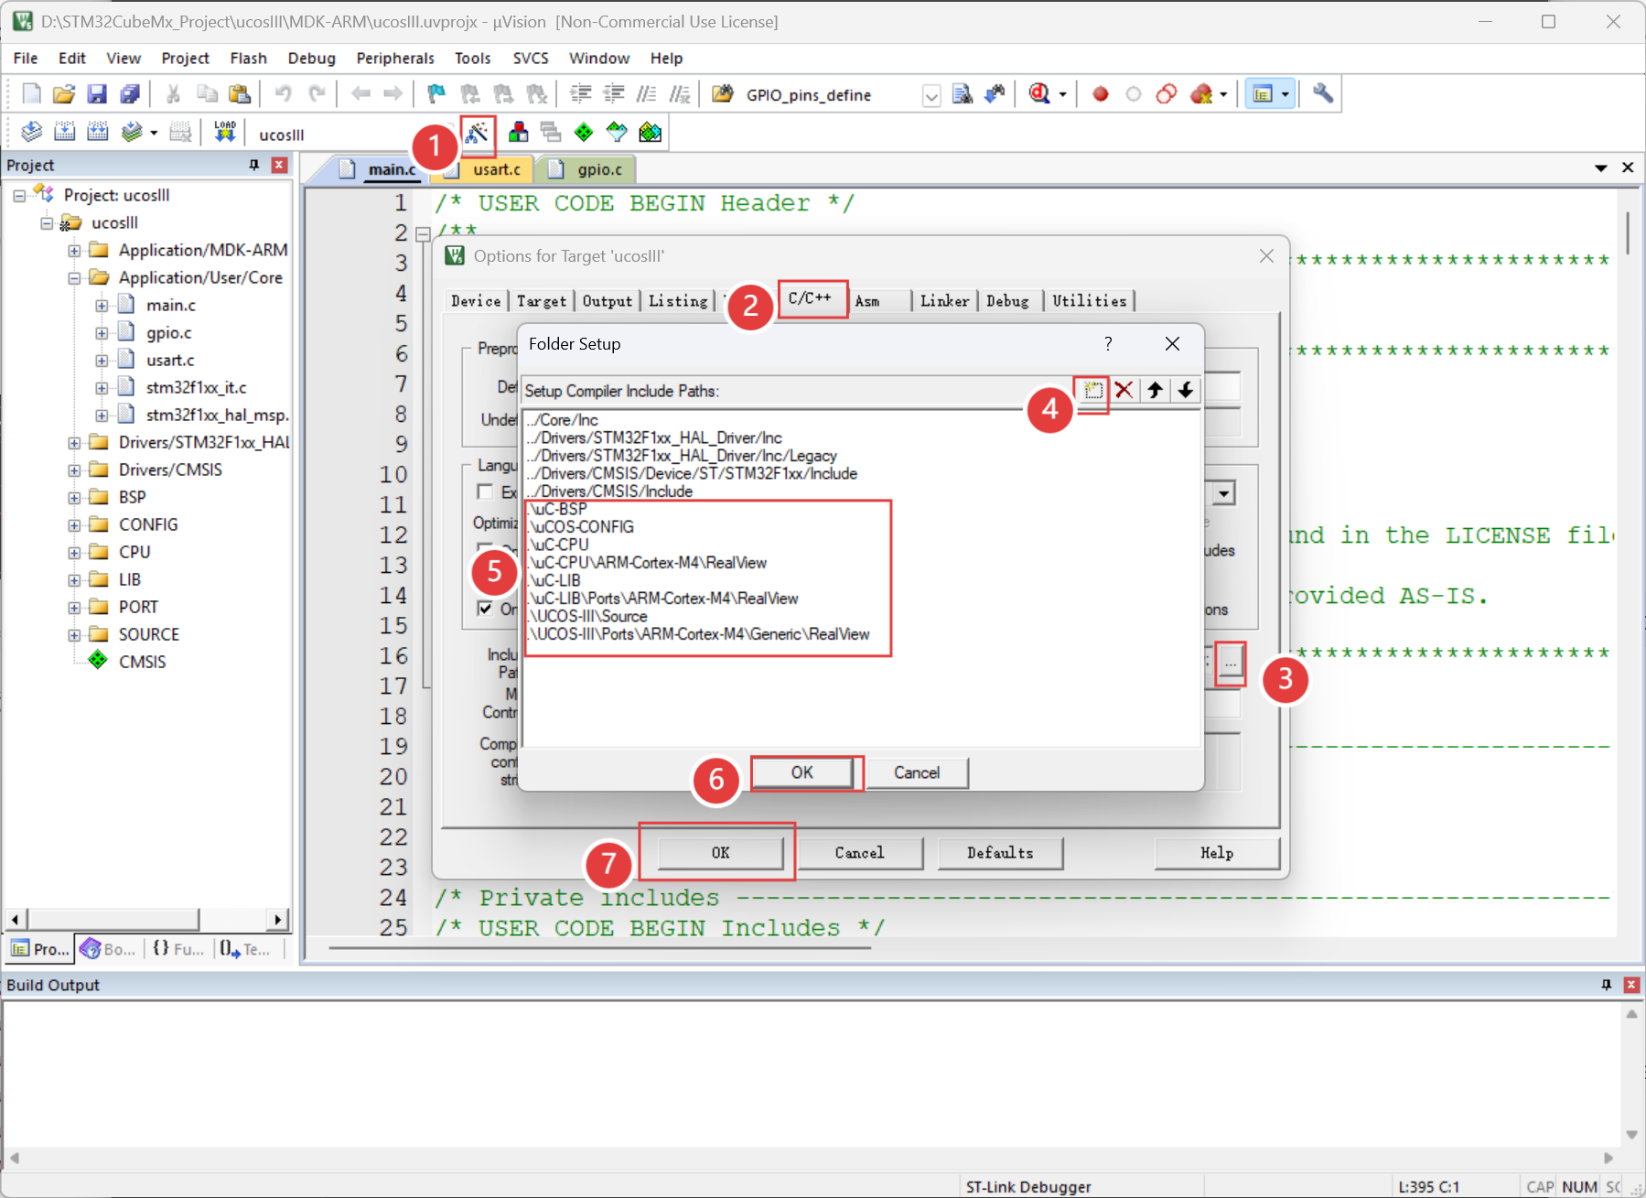
Task: Click Help in the Options dialog
Action: (1217, 853)
